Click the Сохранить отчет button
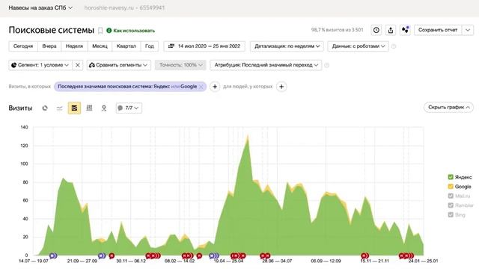 tap(438, 30)
